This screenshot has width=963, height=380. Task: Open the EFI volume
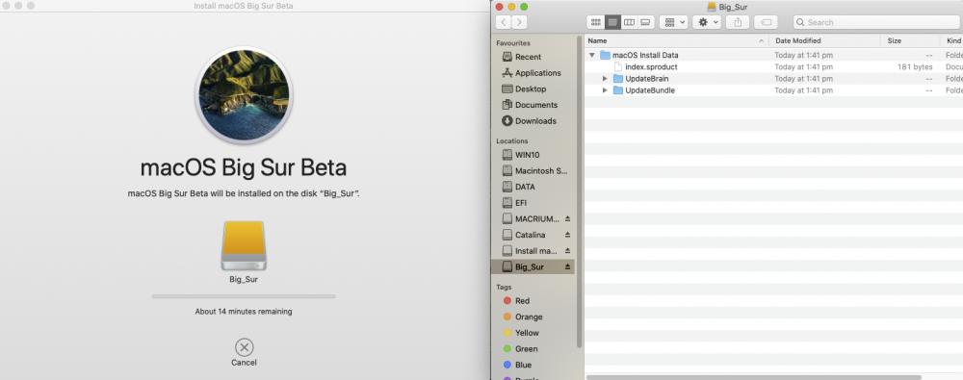pyautogui.click(x=521, y=203)
